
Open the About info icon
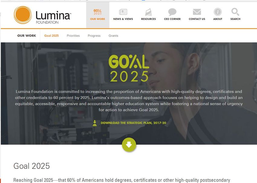218,12
